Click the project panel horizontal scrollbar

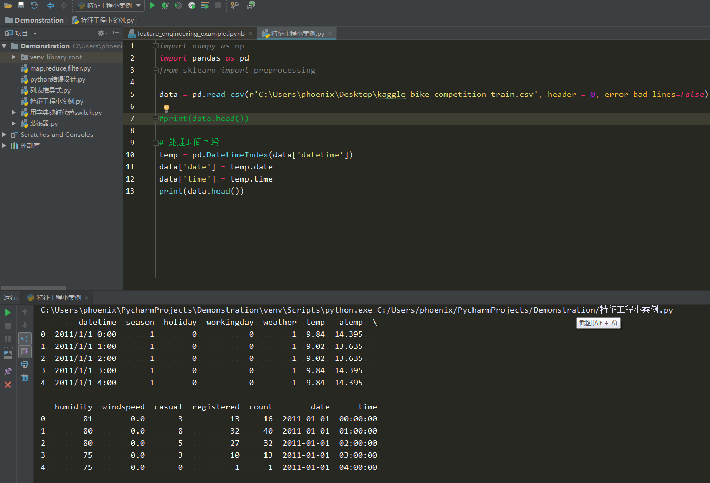coord(33,288)
